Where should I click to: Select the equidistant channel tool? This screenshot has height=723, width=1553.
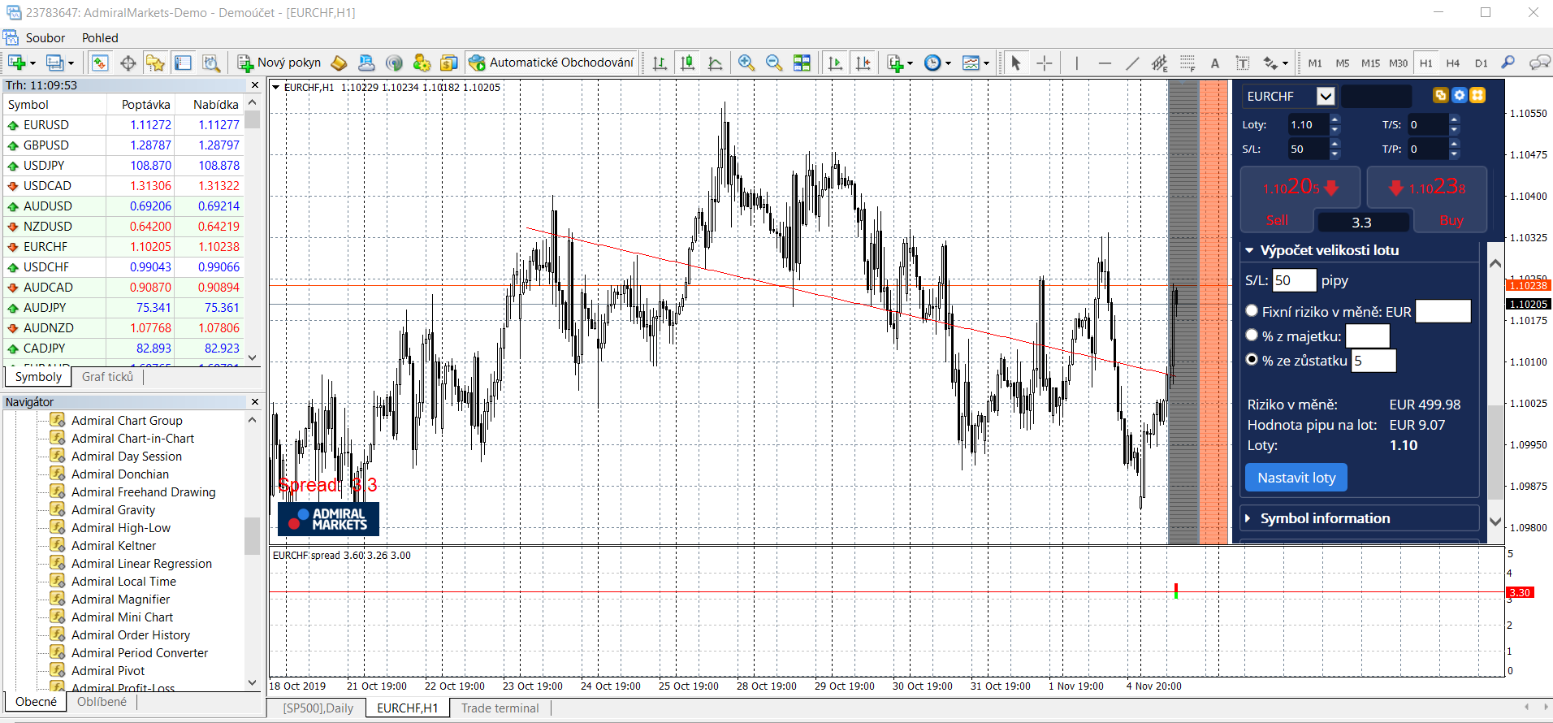1160,63
